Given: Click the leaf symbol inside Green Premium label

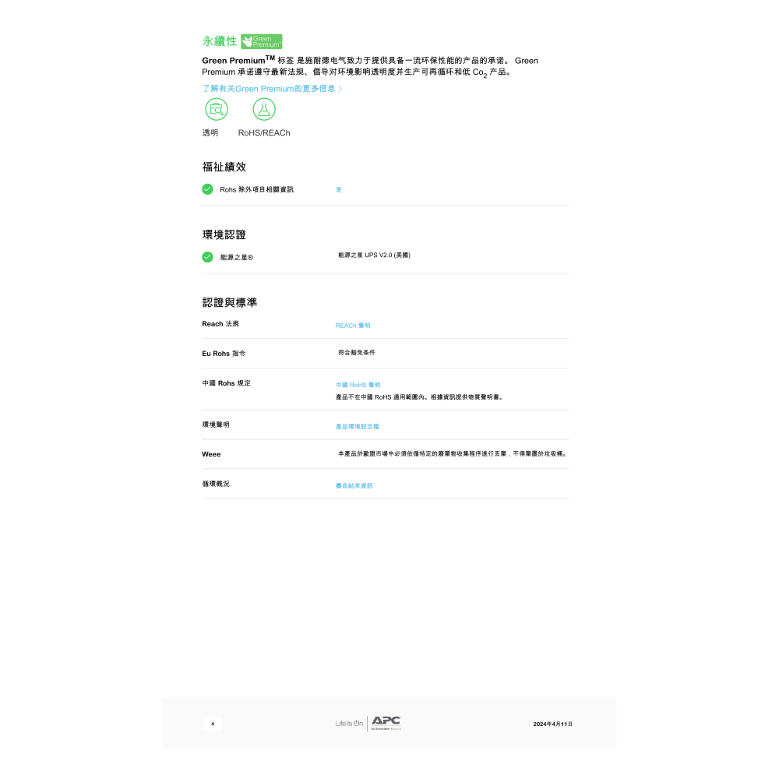Looking at the screenshot, I should pos(248,41).
